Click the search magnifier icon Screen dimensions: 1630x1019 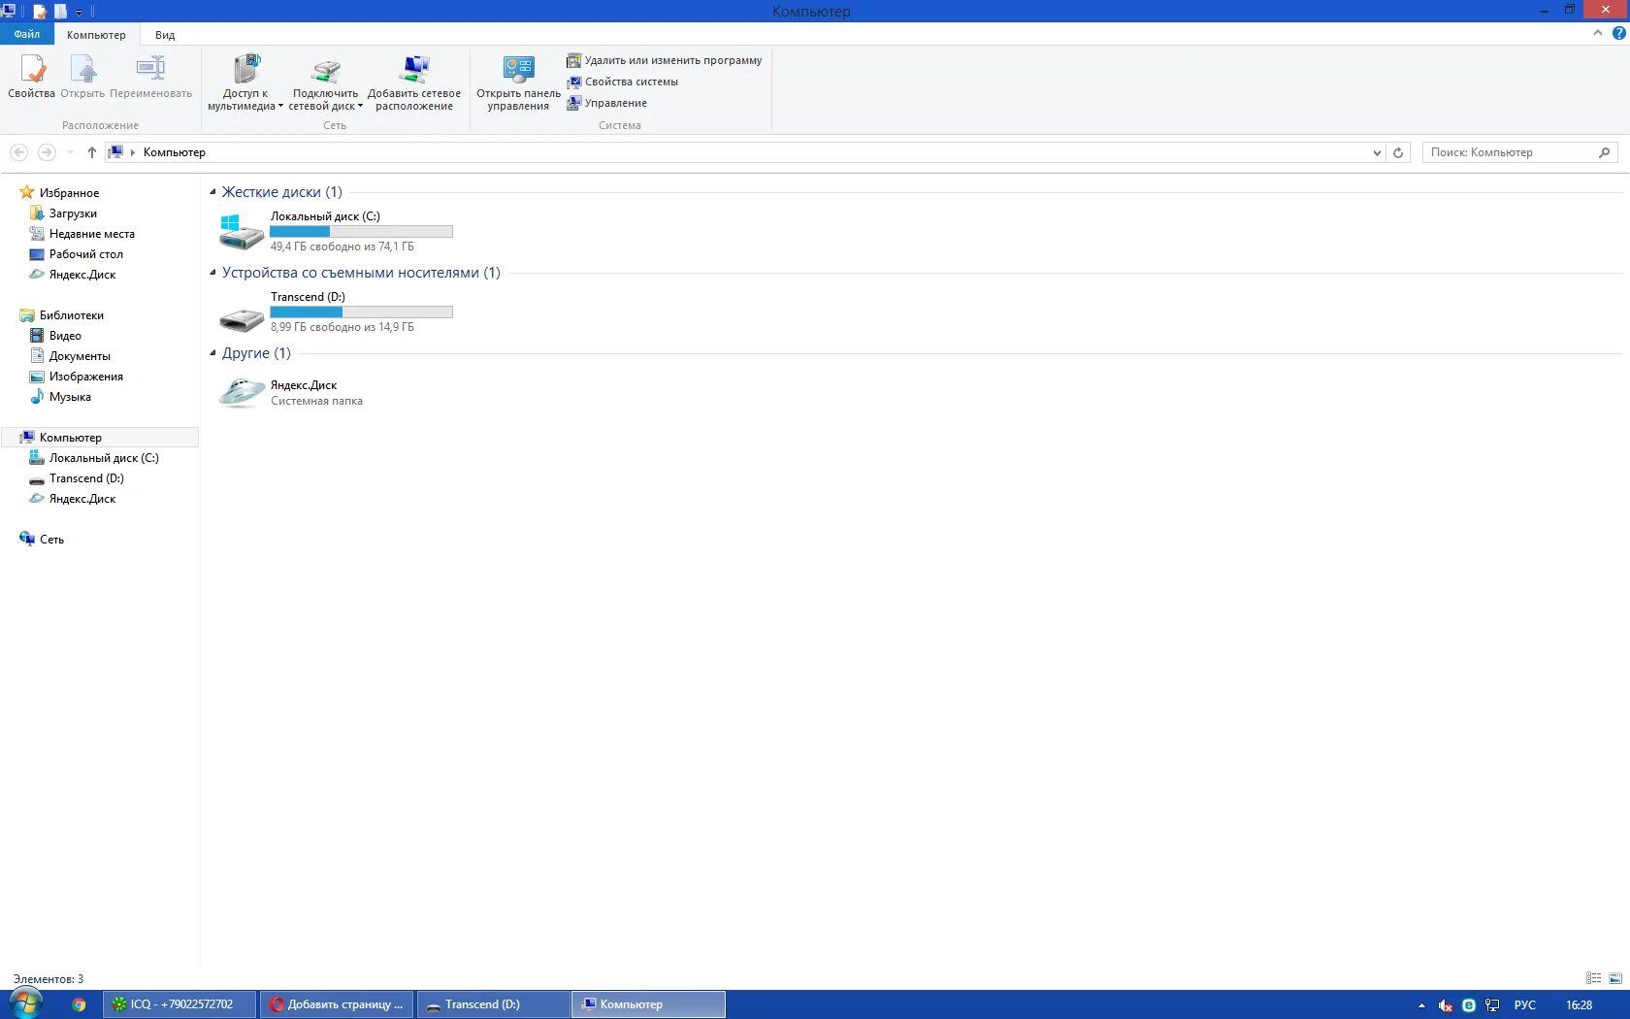(1605, 152)
